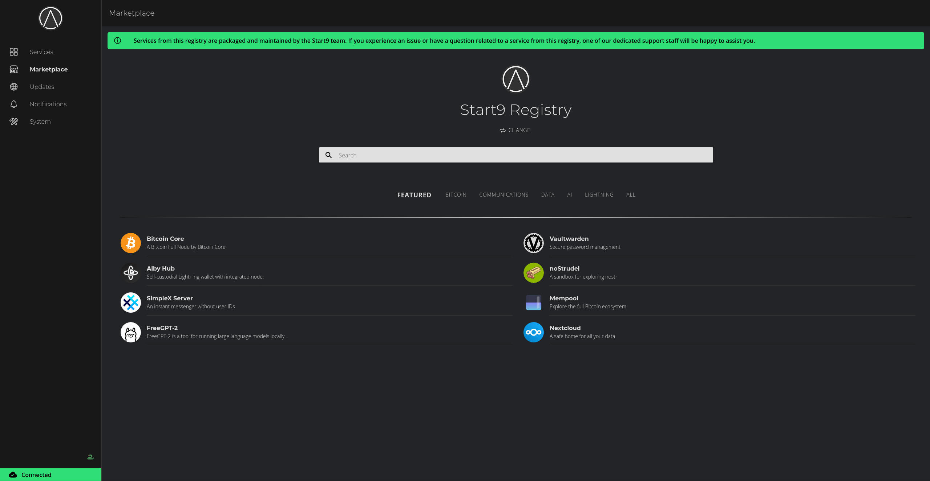The width and height of the screenshot is (930, 481).
Task: Click the Services grid icon
Action: point(14,52)
